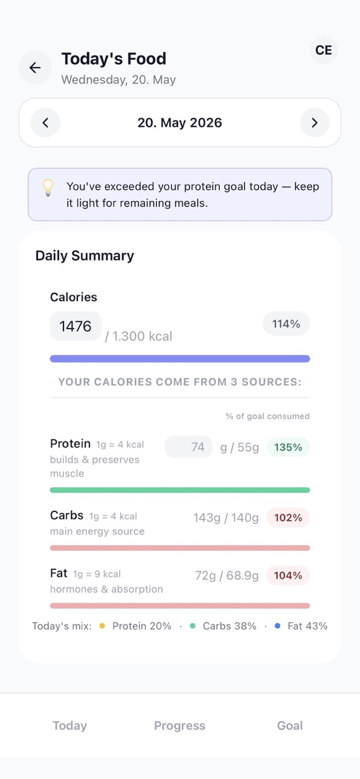This screenshot has width=360, height=779.
Task: Click the 114% calories badge
Action: click(x=286, y=324)
